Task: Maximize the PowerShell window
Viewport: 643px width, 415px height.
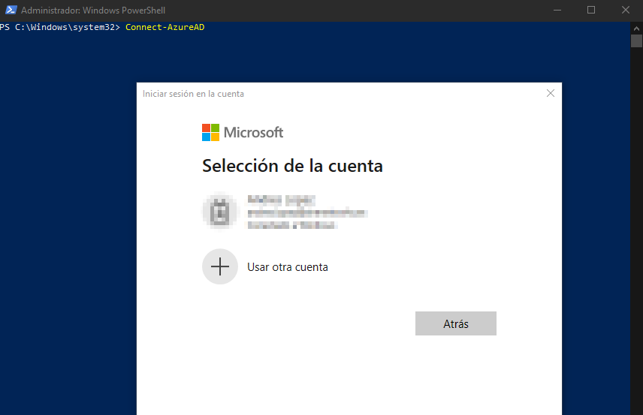Action: tap(591, 11)
